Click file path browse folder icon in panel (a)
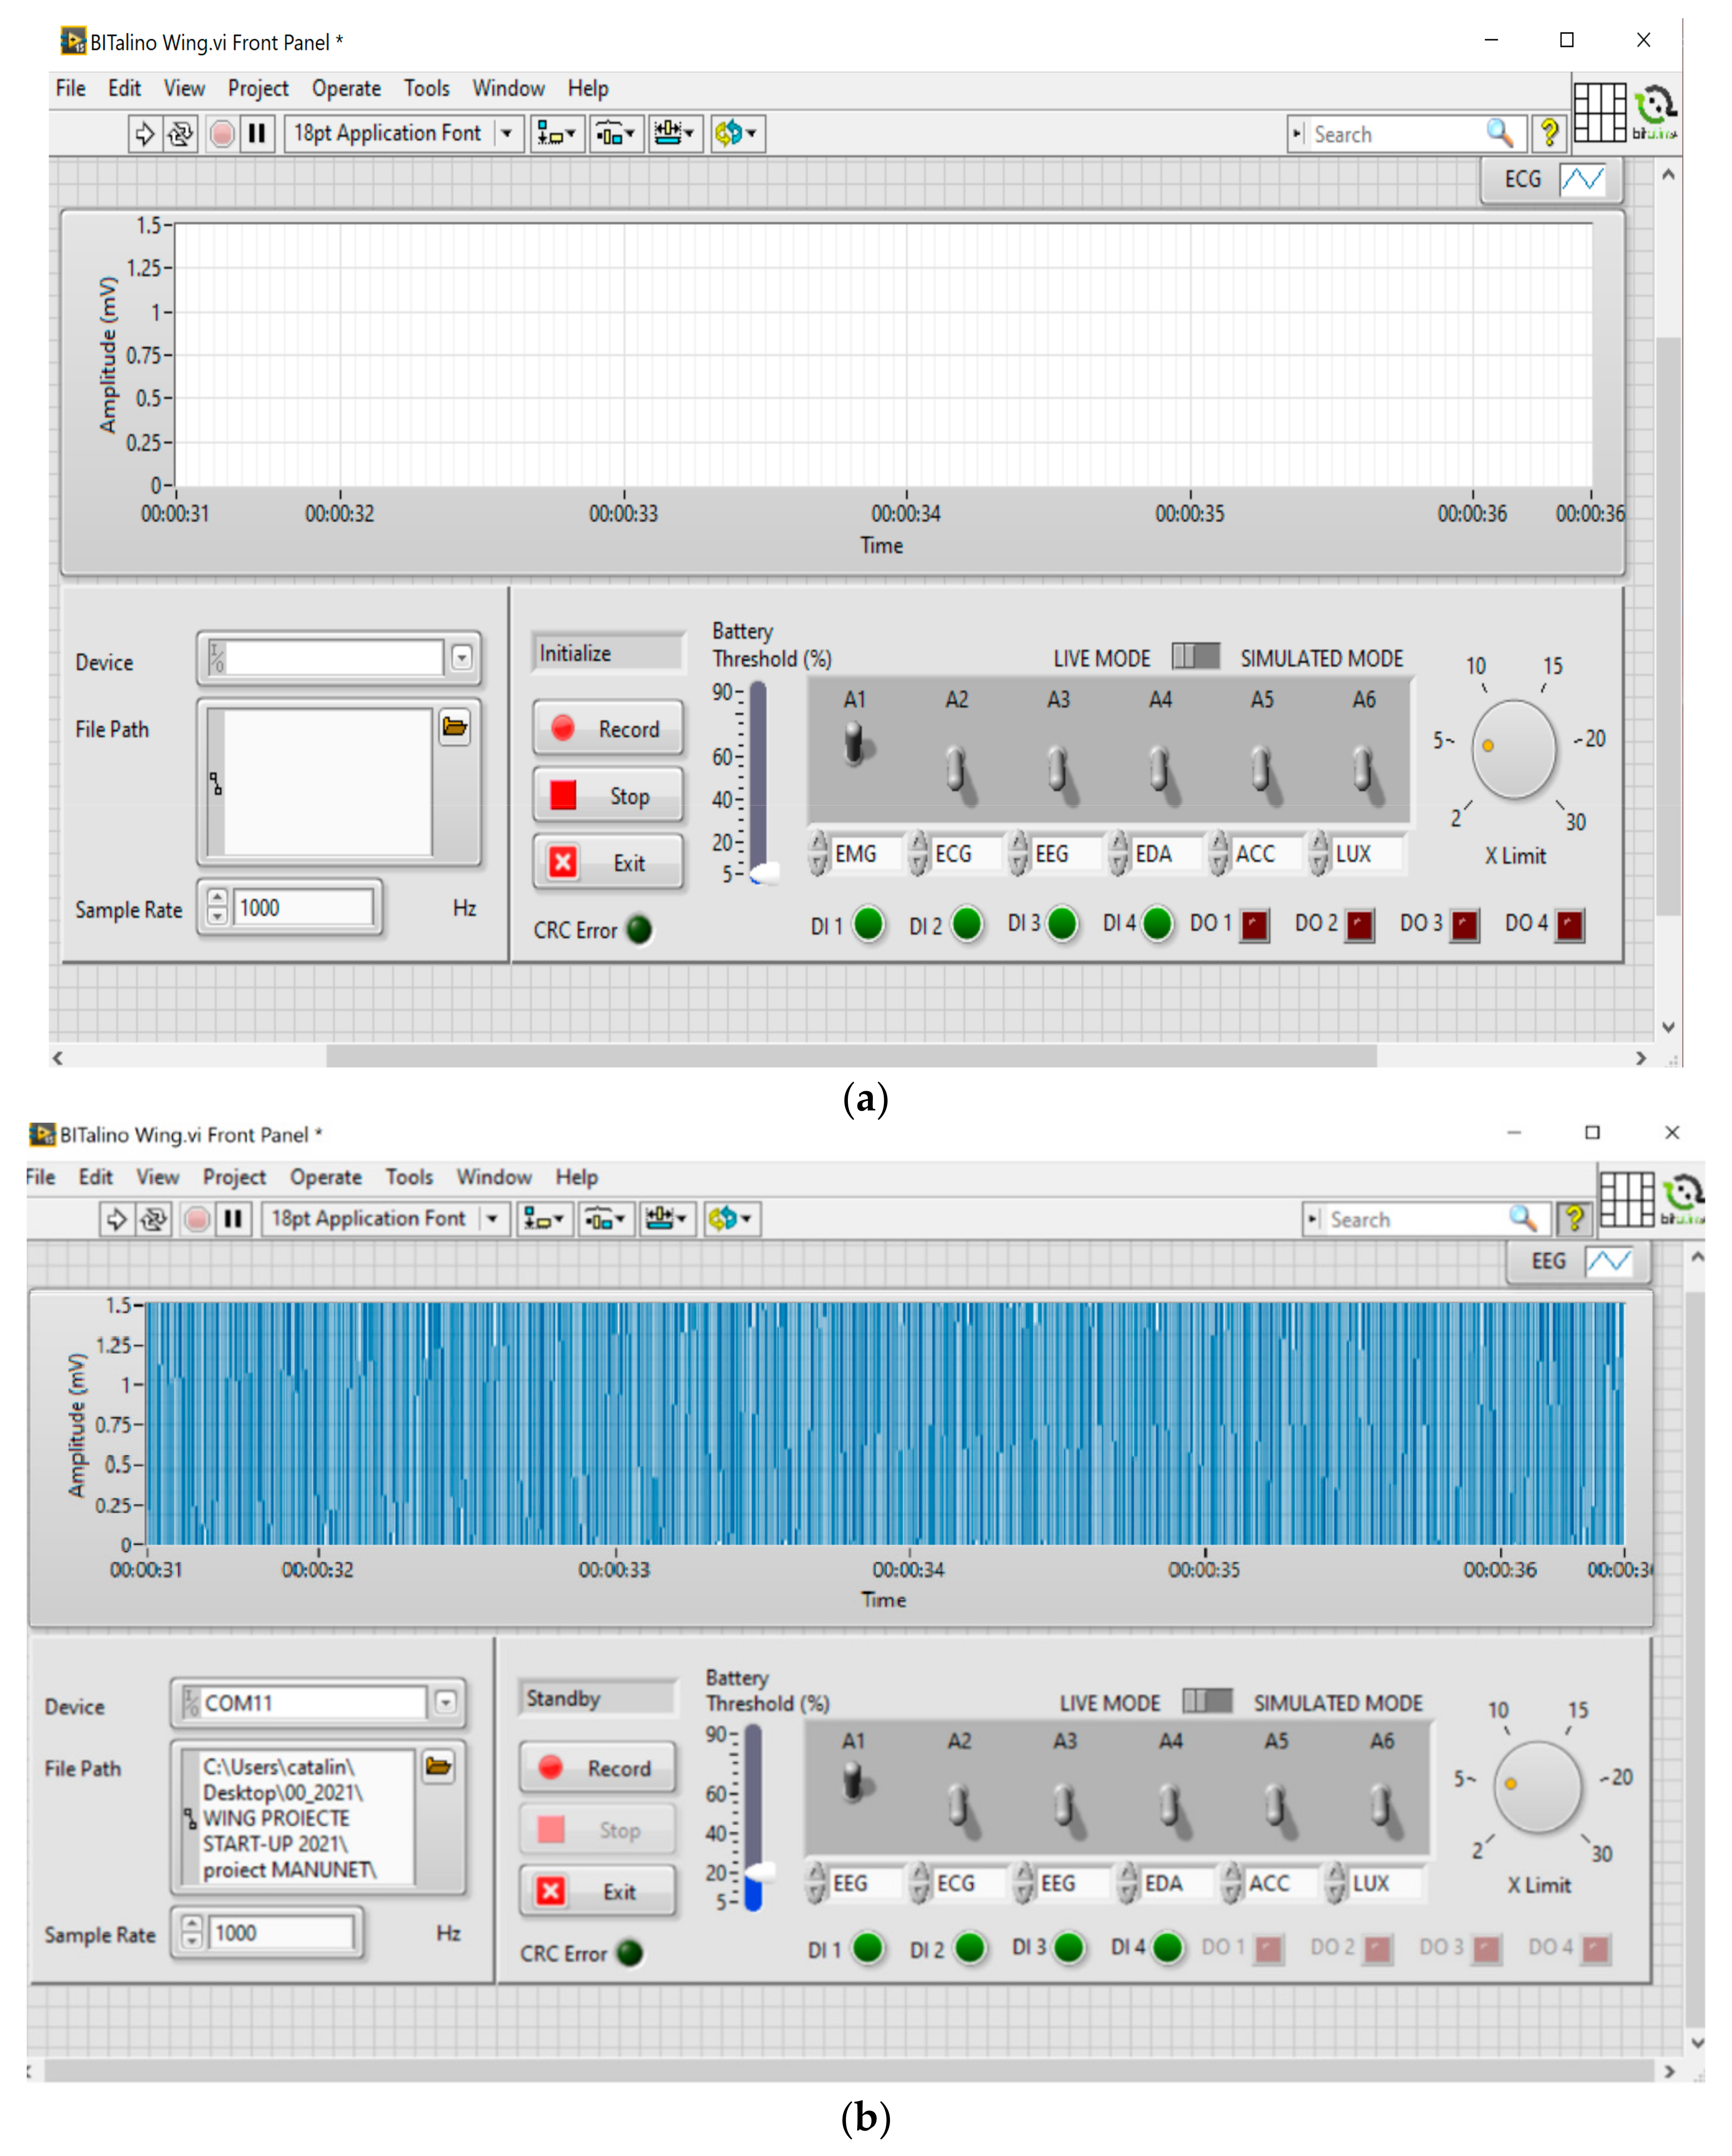The height and width of the screenshot is (2156, 1732). tap(455, 727)
